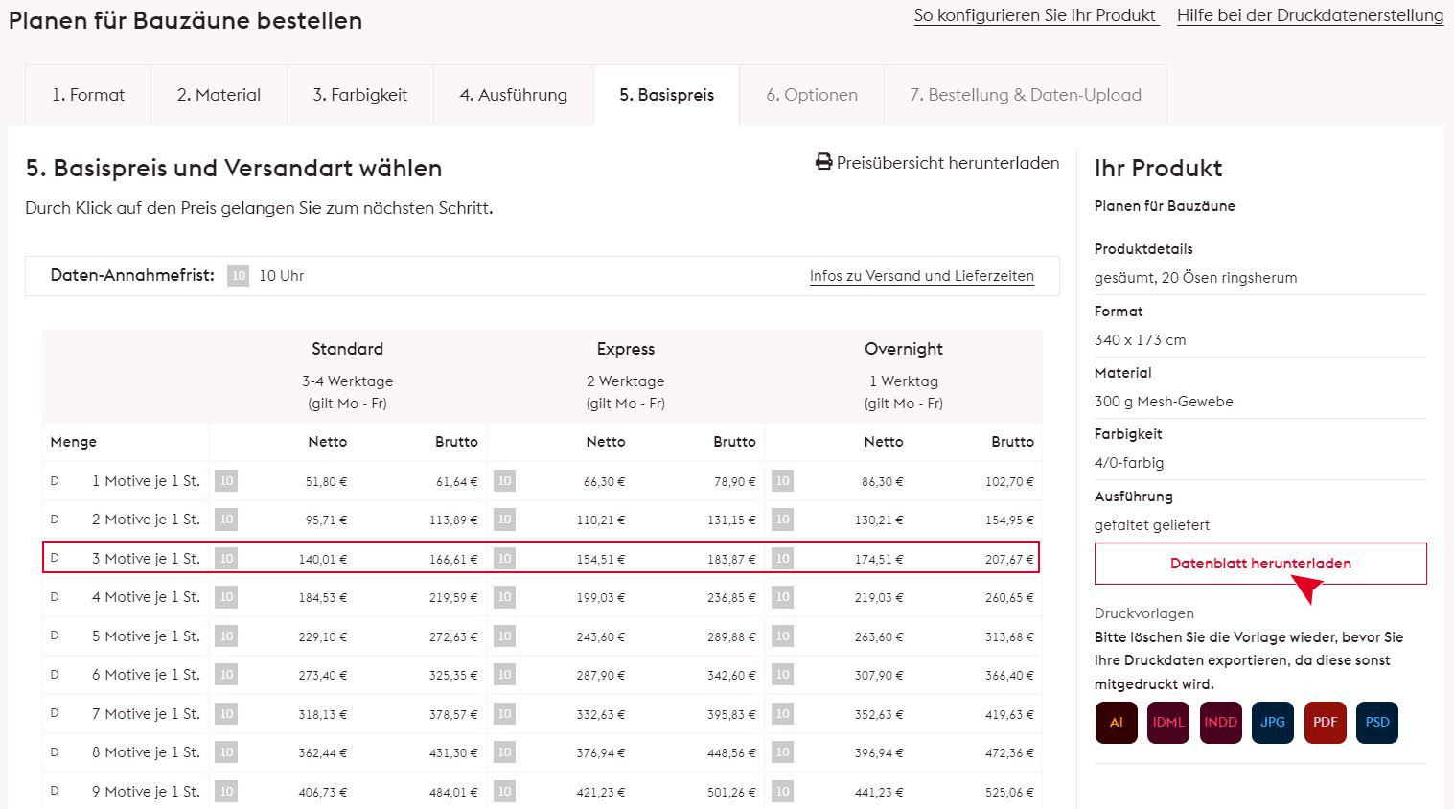Viewport: 1454px width, 809px height.
Task: Pick Overnight gross price 154,95 € for 2 Motive
Action: [x=1009, y=520]
